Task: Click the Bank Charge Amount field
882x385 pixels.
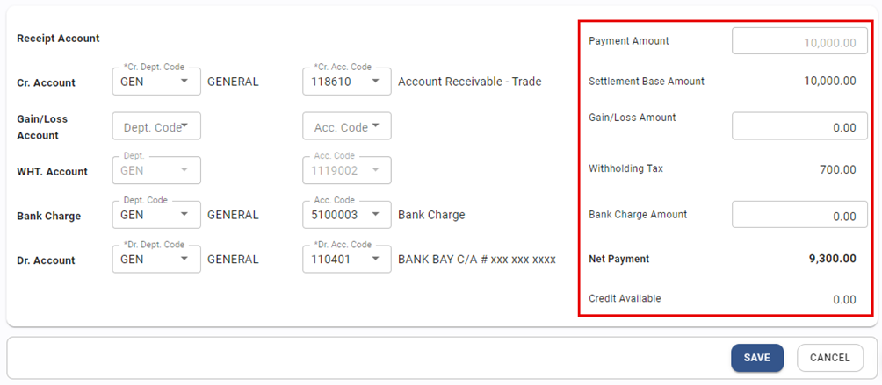Action: [x=799, y=216]
